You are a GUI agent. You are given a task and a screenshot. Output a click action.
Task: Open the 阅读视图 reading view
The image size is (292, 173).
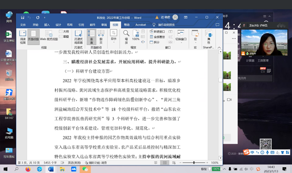[23, 37]
